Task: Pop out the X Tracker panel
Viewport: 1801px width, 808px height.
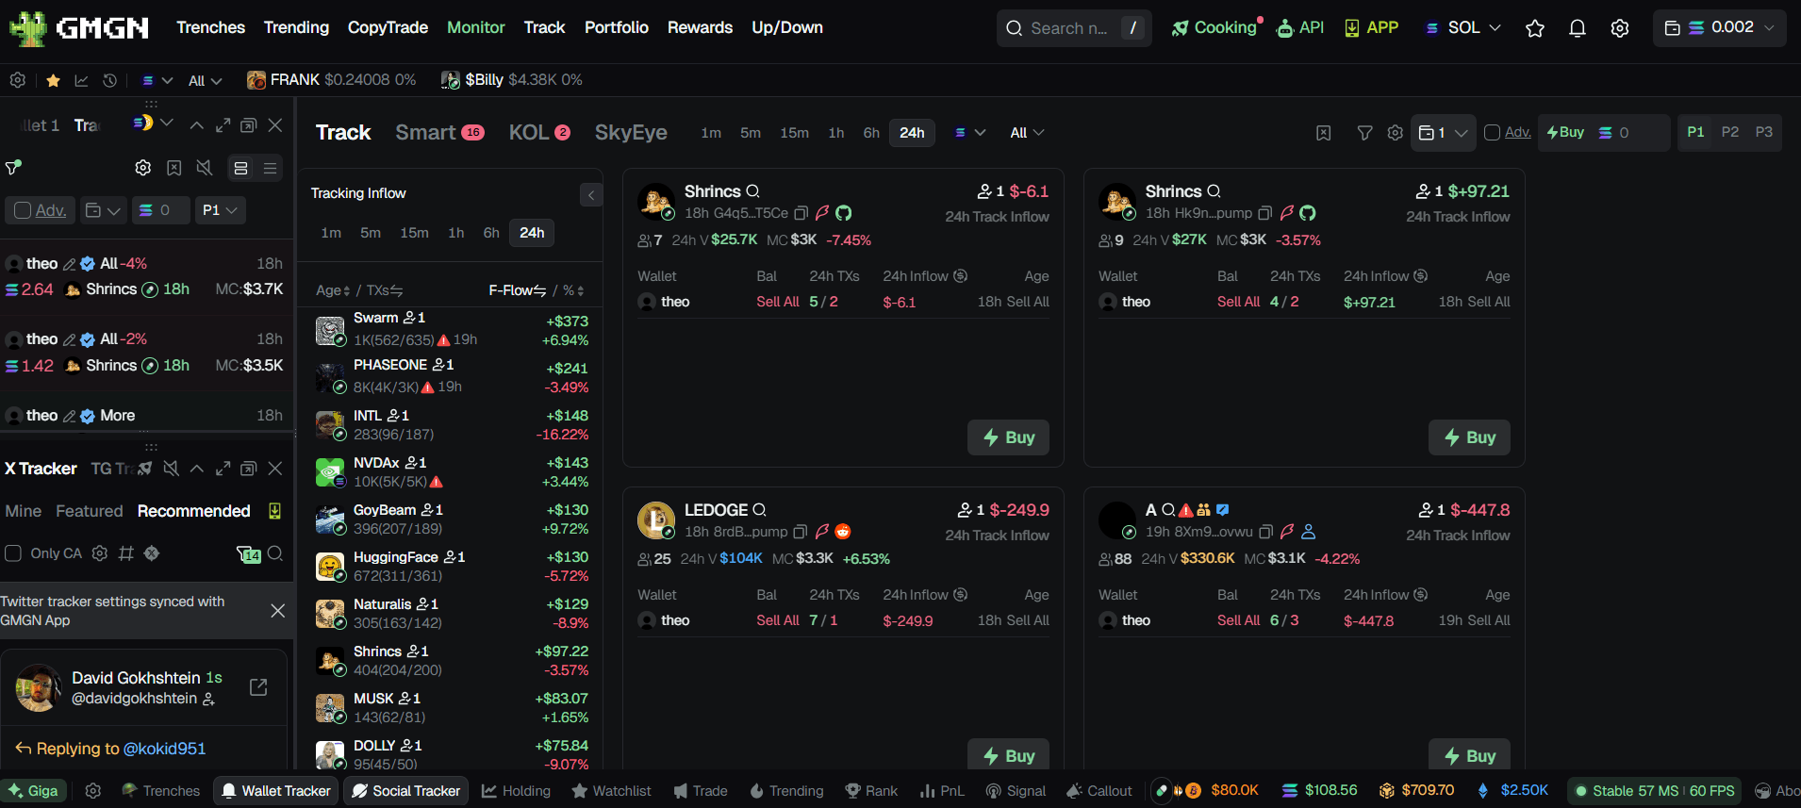Action: (x=249, y=469)
